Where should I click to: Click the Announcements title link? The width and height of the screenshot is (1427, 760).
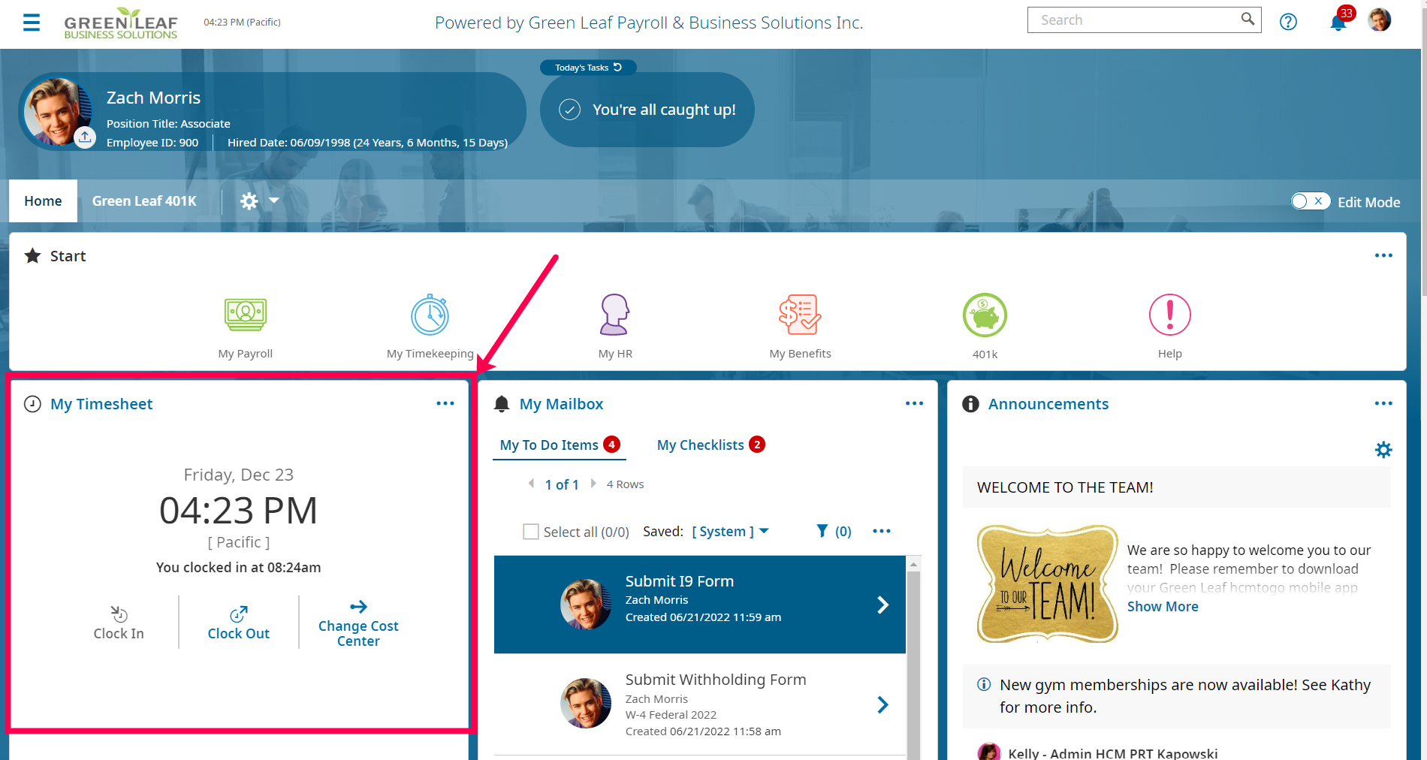[x=1048, y=403]
